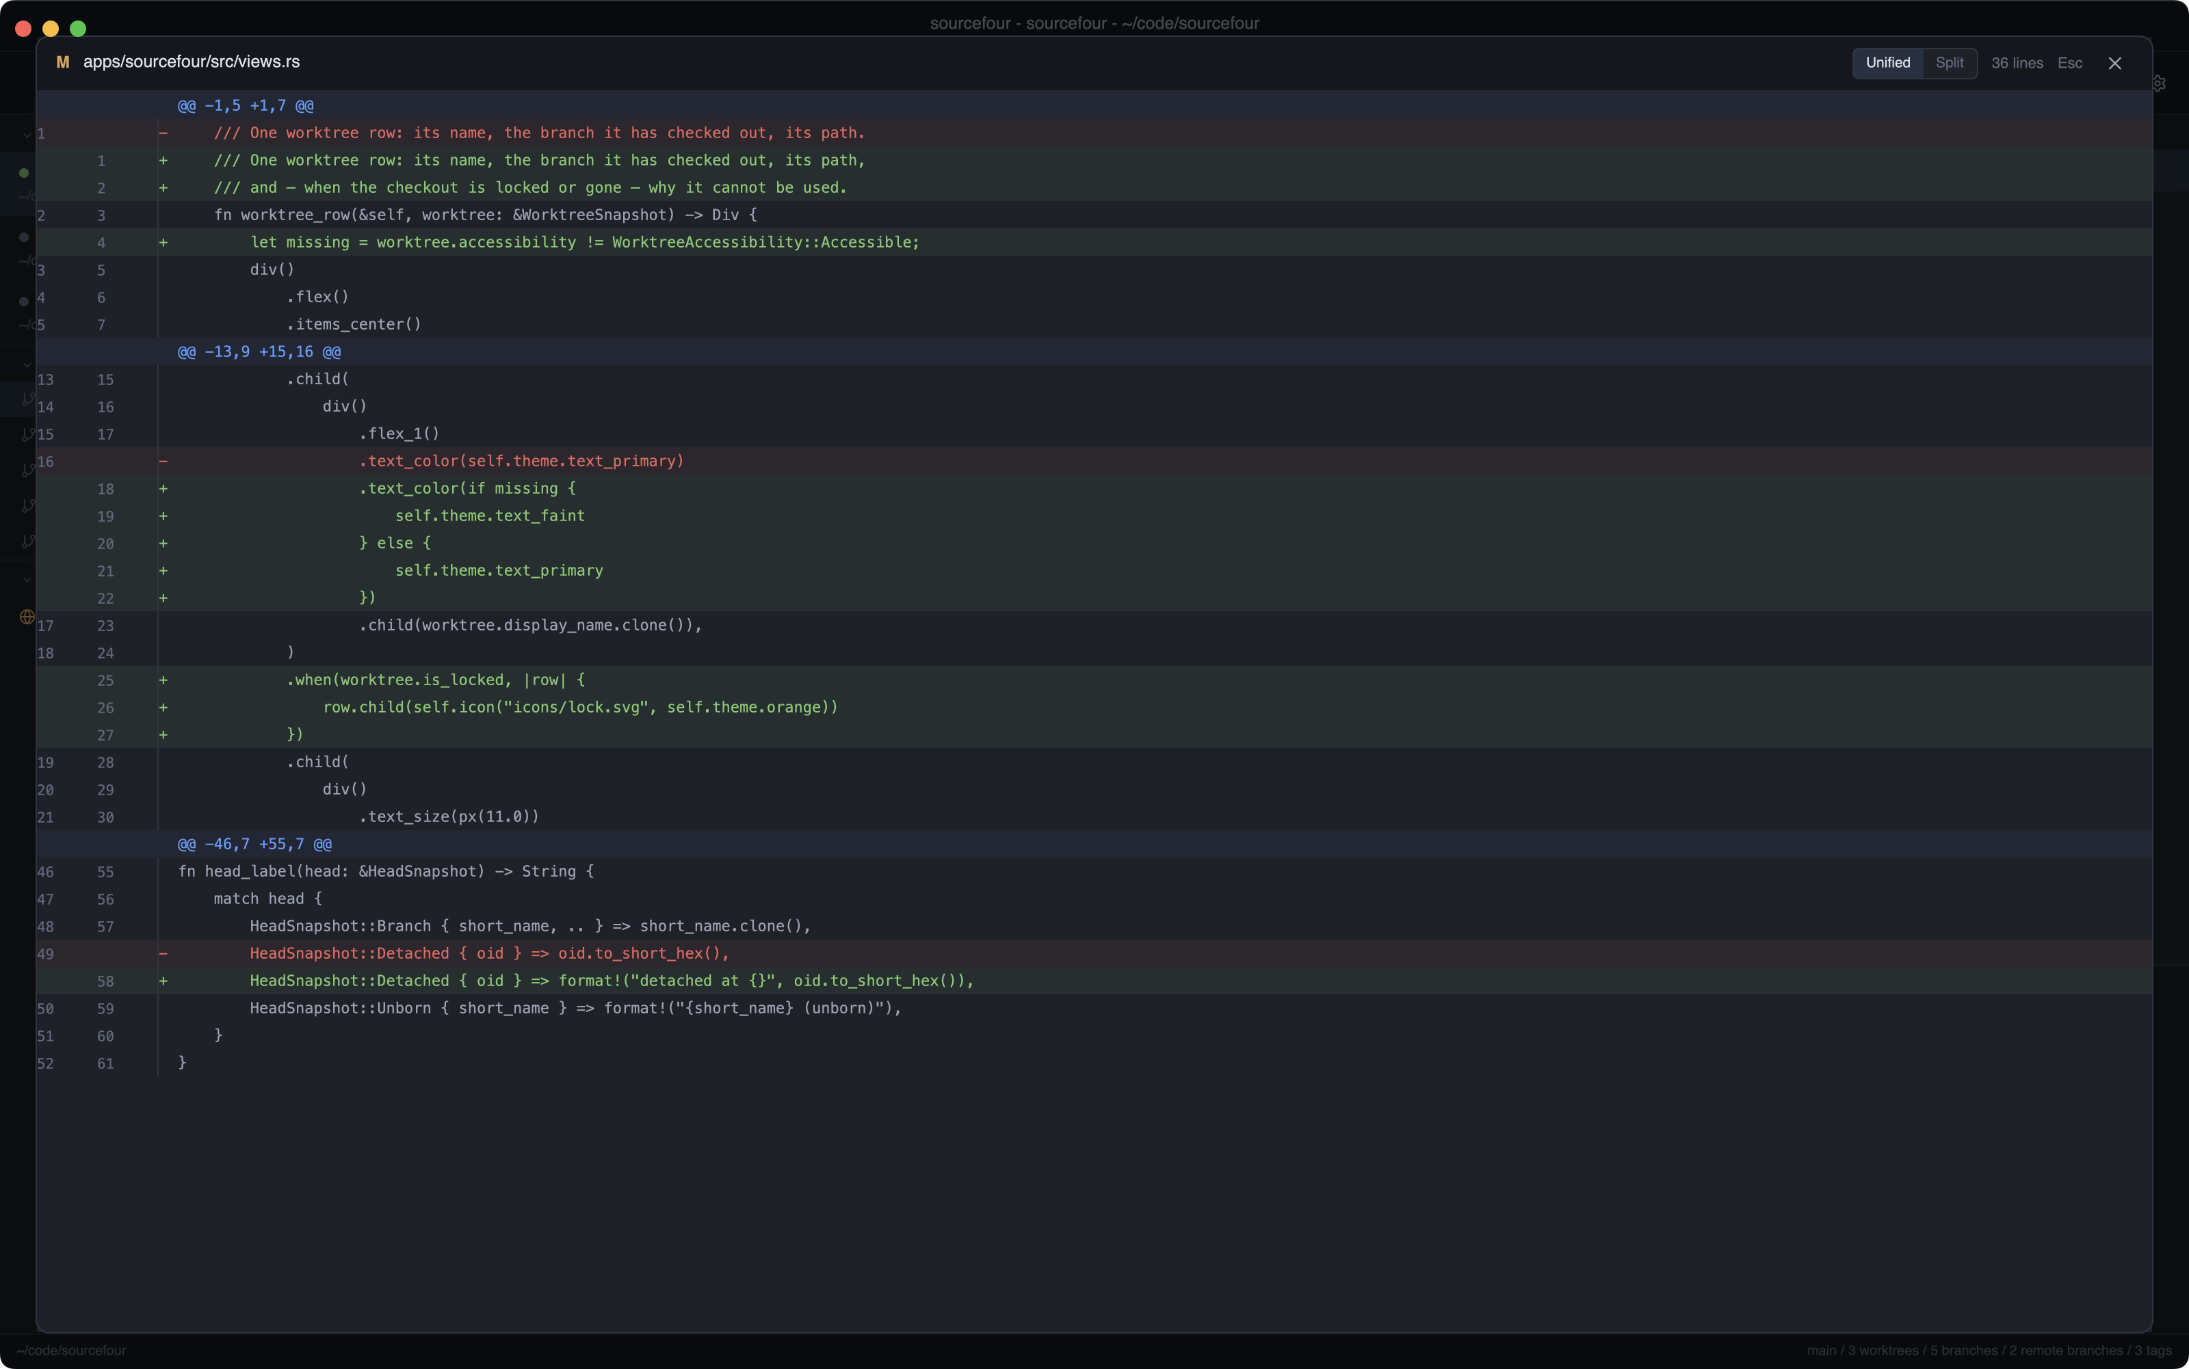
Task: Select the highlighted branch icon in background sidebar
Action: click(x=27, y=399)
